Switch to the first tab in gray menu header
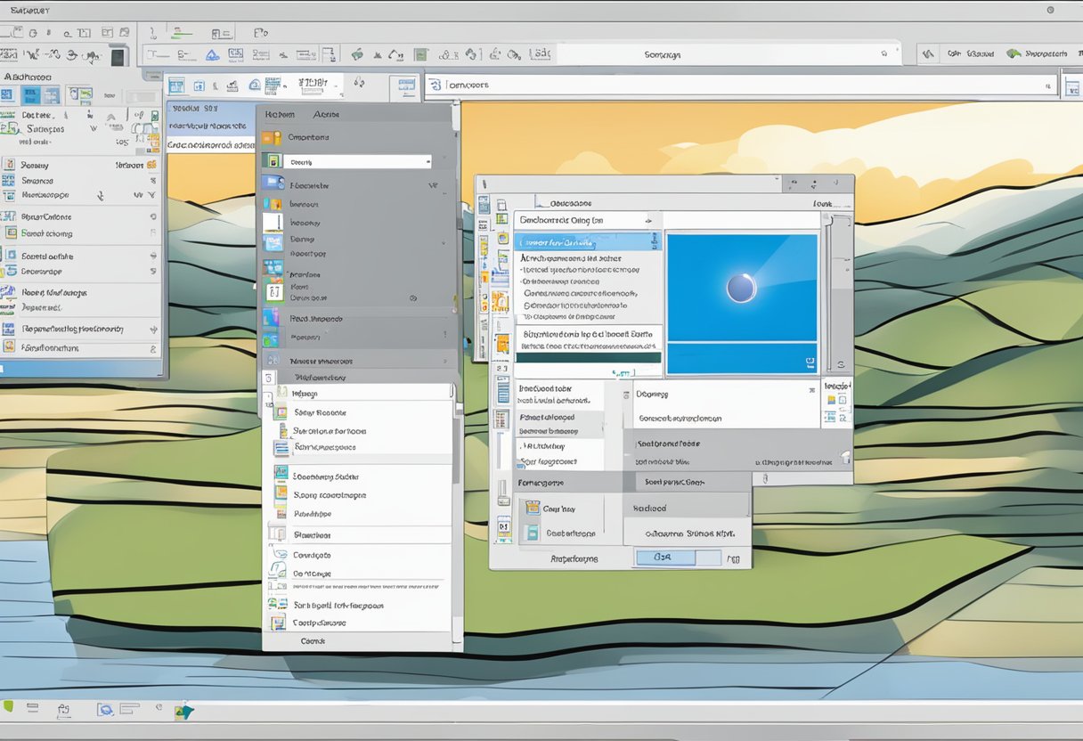 point(280,114)
